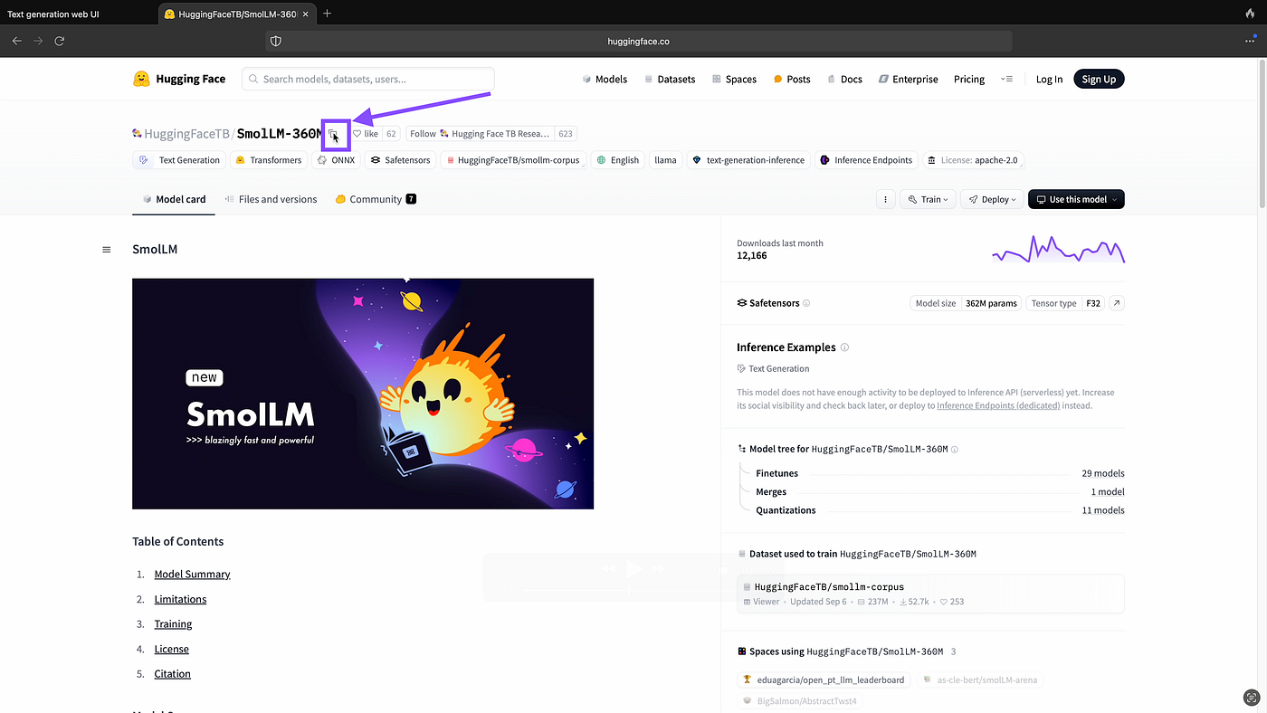
Task: Open Posts in the top navigation
Action: pos(792,80)
